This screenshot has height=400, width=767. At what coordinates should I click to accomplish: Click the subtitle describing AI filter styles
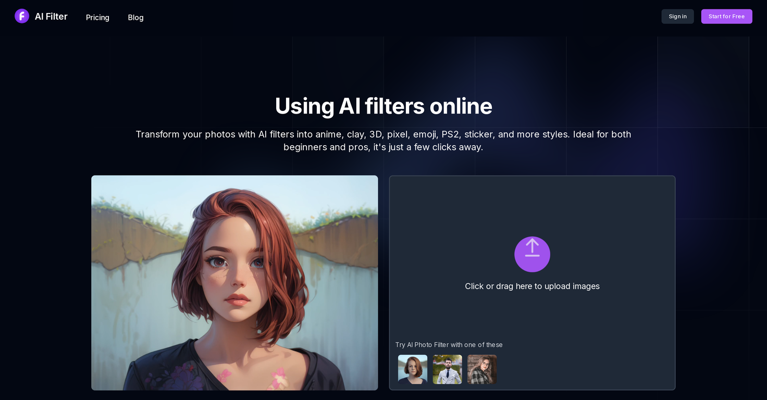point(383,140)
